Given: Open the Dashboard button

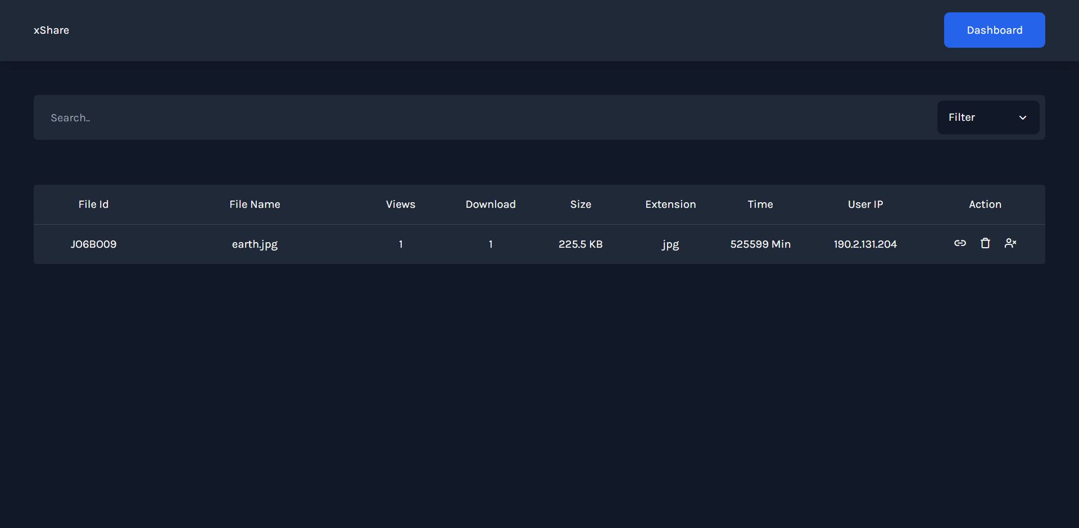Looking at the screenshot, I should click(994, 30).
